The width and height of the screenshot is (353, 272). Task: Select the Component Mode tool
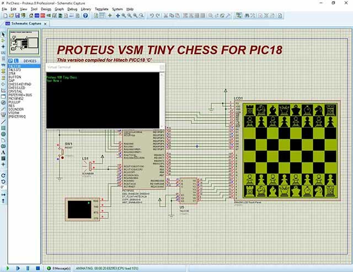point(3,40)
